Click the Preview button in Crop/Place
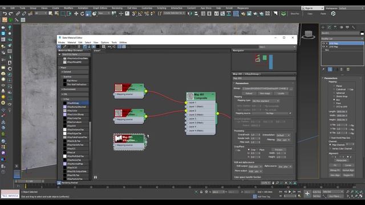The width and height of the screenshot is (365, 205). (279, 150)
